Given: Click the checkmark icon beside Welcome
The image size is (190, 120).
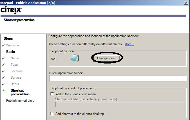Looking at the screenshot, I should coord(3,45).
